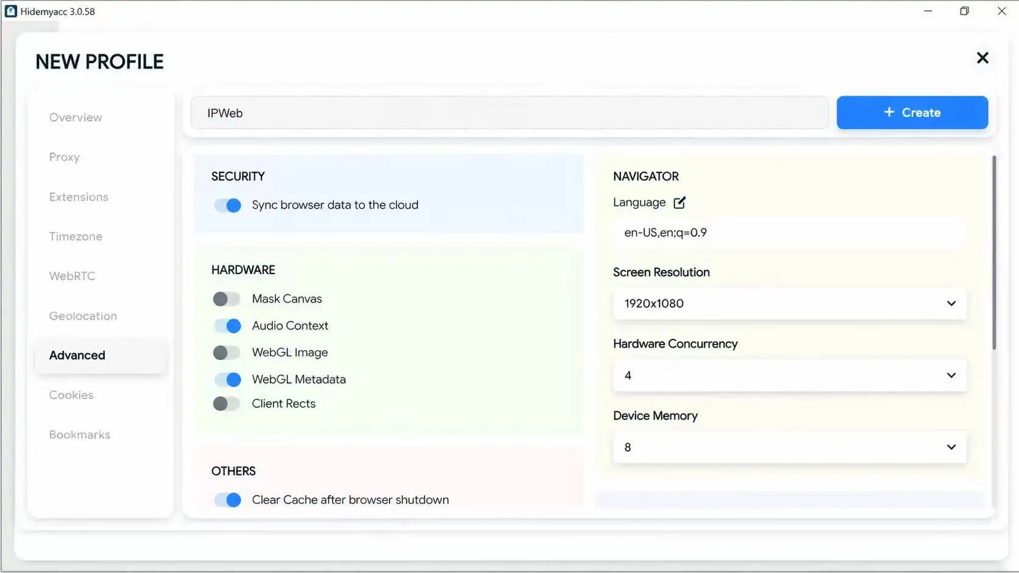Go to the Overview tab
This screenshot has width=1019, height=573.
76,118
